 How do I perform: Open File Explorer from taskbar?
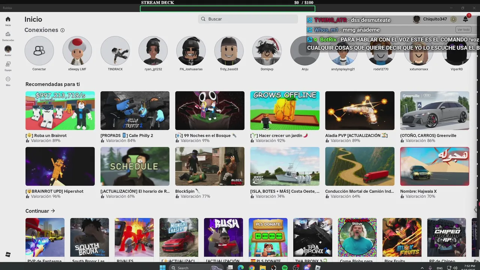[263, 267]
